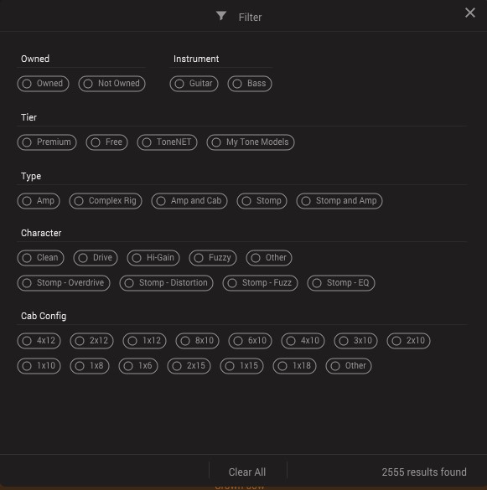Select the Guitar instrument filter
This screenshot has height=490, width=487.
tap(194, 84)
